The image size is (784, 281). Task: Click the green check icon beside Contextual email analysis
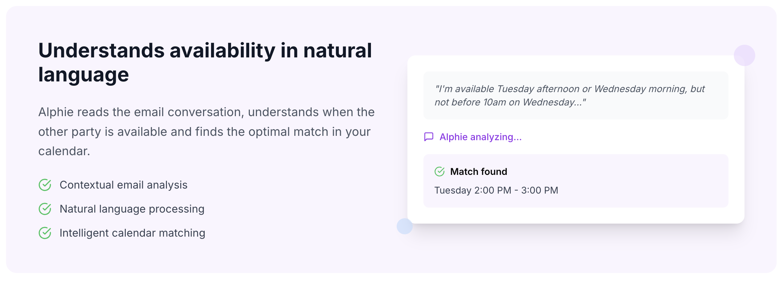(x=45, y=185)
